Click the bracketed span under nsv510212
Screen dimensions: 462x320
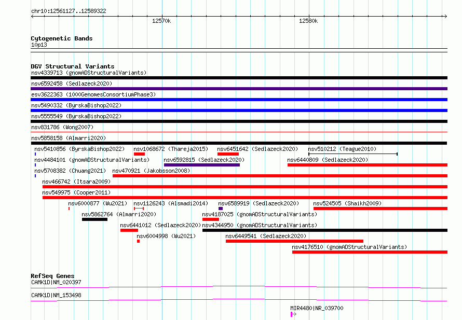[353, 154]
